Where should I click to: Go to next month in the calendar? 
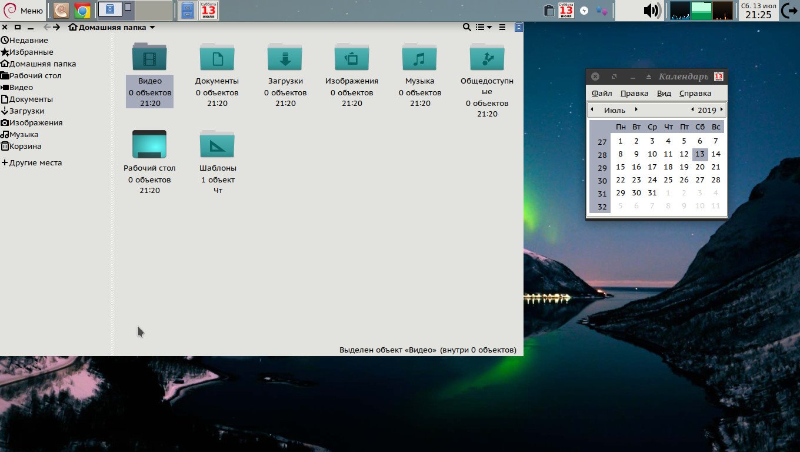pyautogui.click(x=636, y=109)
